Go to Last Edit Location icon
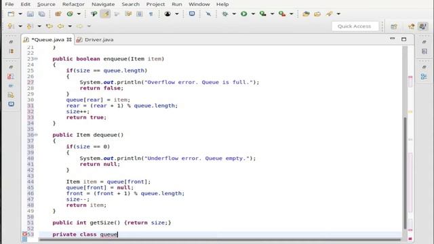 [x=50, y=26]
